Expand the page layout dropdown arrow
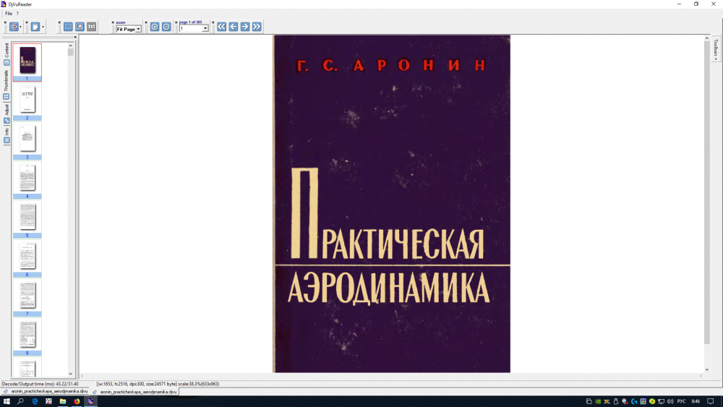This screenshot has height=407, width=723. click(43, 27)
